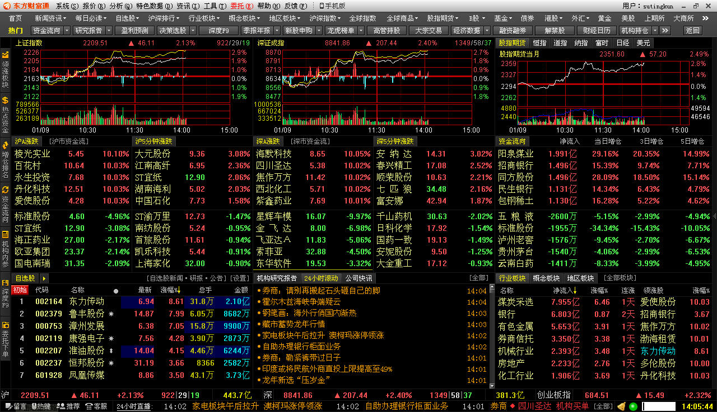Open 资金流向 dropdown arrow in hot toolbar
This screenshot has width=717, height=412.
tap(67, 30)
